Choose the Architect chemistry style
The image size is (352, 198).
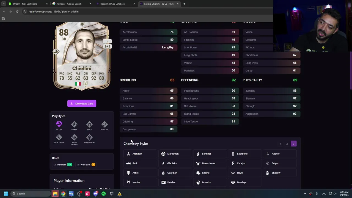pyautogui.click(x=140, y=154)
